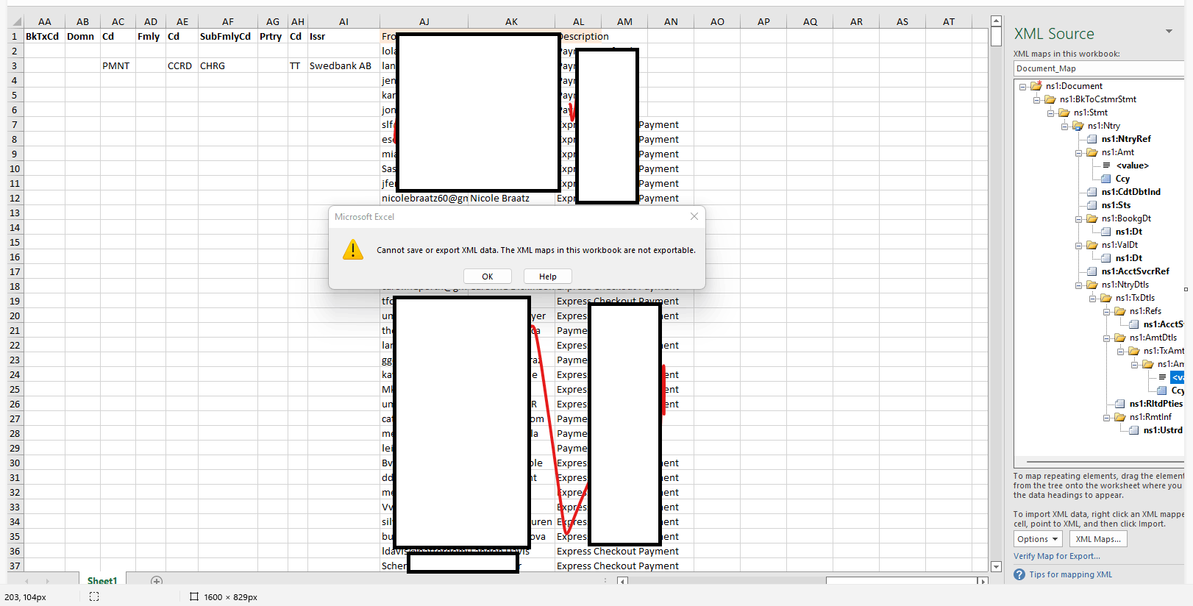Select row header 3

click(x=14, y=65)
